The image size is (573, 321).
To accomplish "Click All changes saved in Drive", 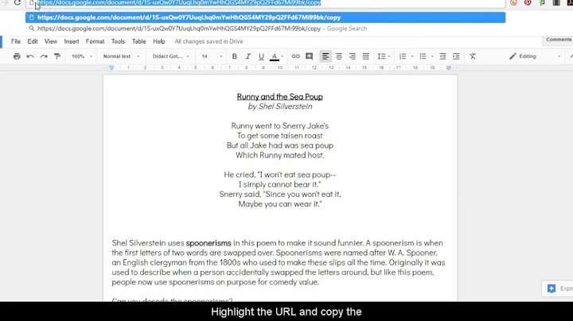I will coord(209,41).
